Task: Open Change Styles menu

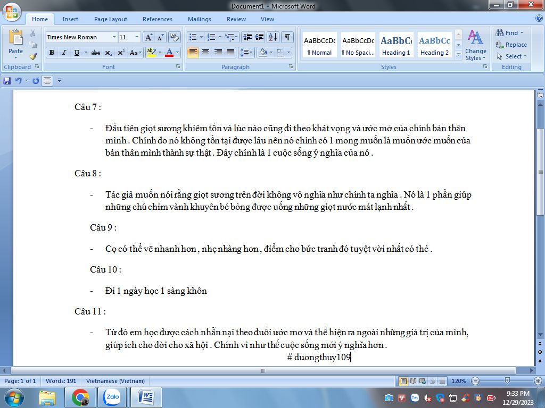Action: tap(476, 45)
